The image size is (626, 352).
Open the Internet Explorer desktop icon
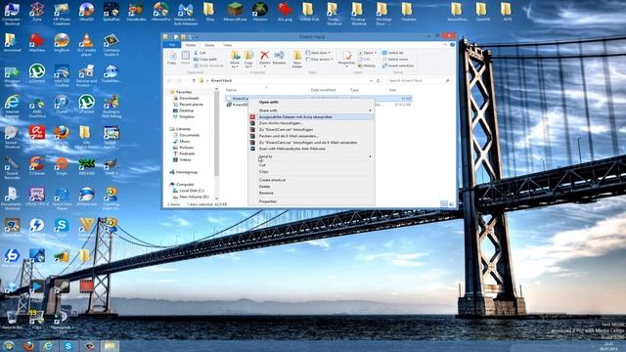(x=12, y=107)
